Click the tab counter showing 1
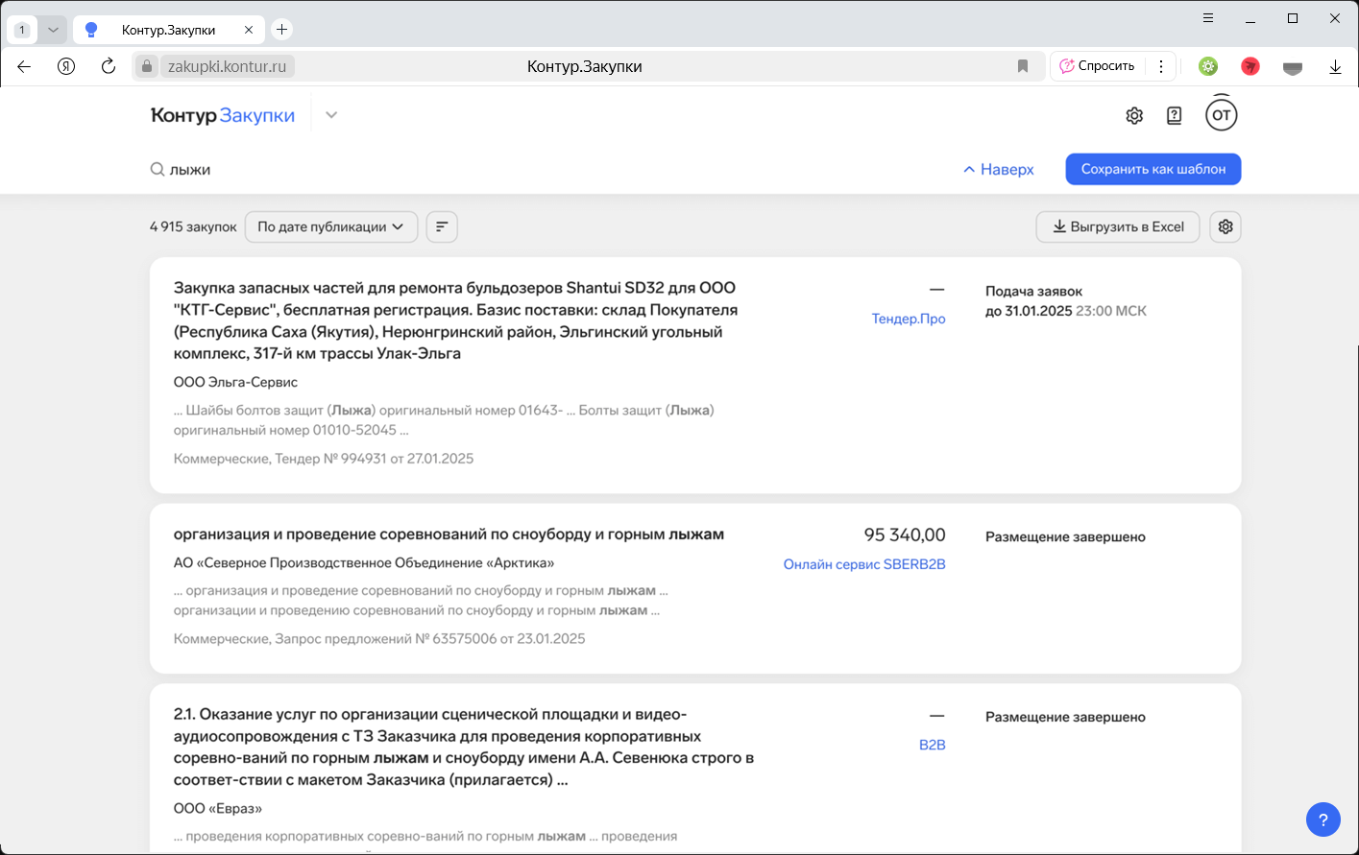This screenshot has width=1359, height=855. point(22,30)
